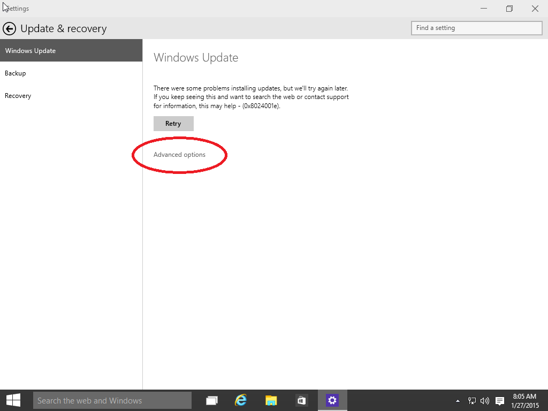
Task: Open the Advanced options link
Action: tap(179, 155)
